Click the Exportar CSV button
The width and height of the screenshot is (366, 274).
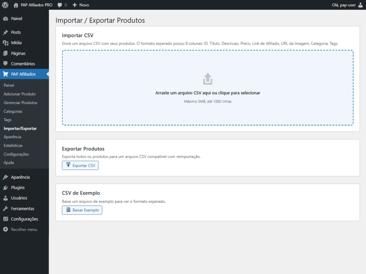pos(80,165)
